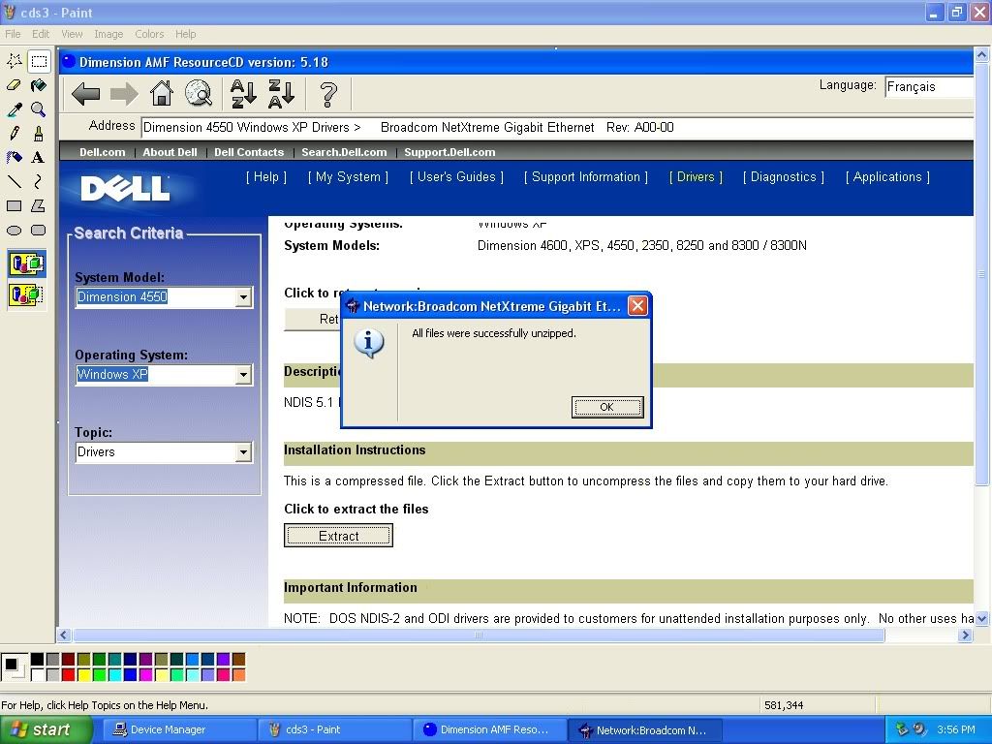Open the Colors menu in Paint
The height and width of the screenshot is (744, 992).
[x=149, y=34]
